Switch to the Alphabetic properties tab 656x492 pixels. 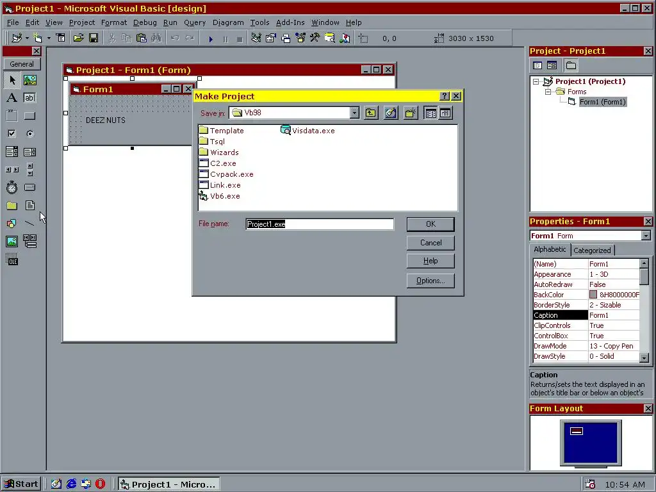[x=550, y=249]
